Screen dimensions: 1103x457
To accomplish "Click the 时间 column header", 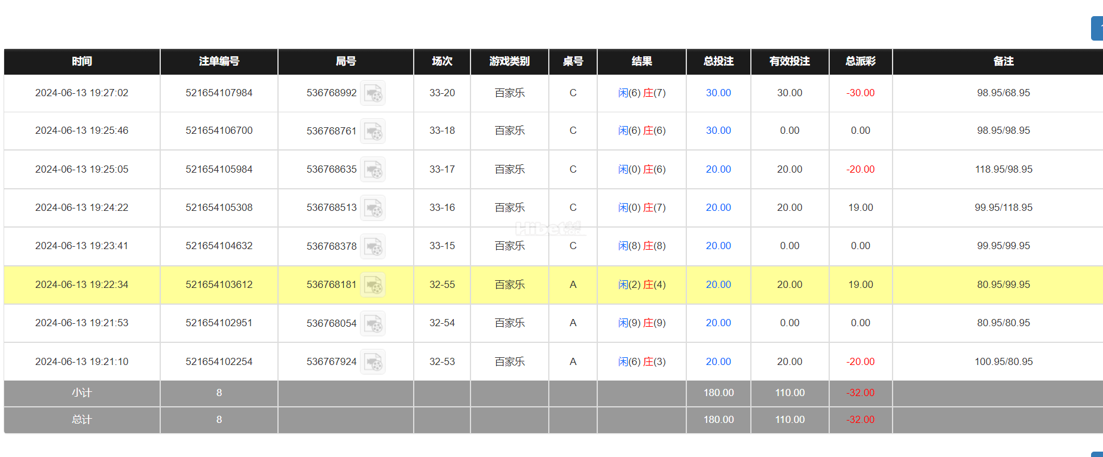I will 82,62.
